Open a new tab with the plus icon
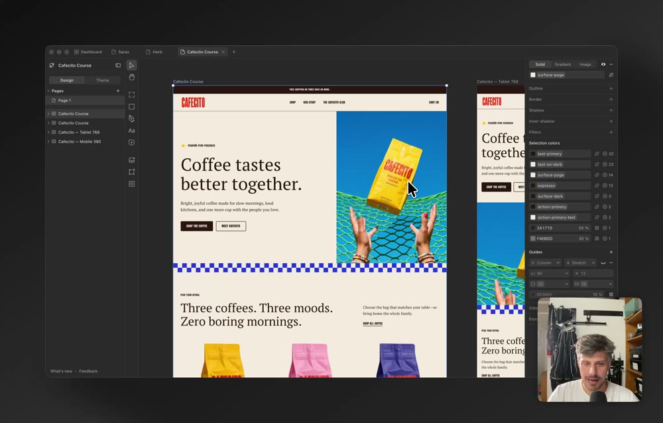Image resolution: width=663 pixels, height=423 pixels. point(234,52)
